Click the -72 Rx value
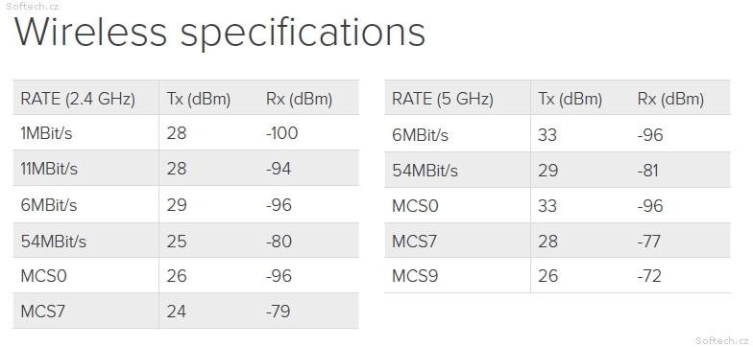This screenshot has width=753, height=347. tap(649, 276)
